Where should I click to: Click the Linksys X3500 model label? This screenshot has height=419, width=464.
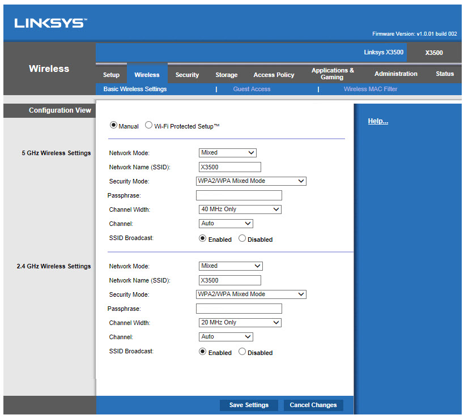[x=384, y=52]
